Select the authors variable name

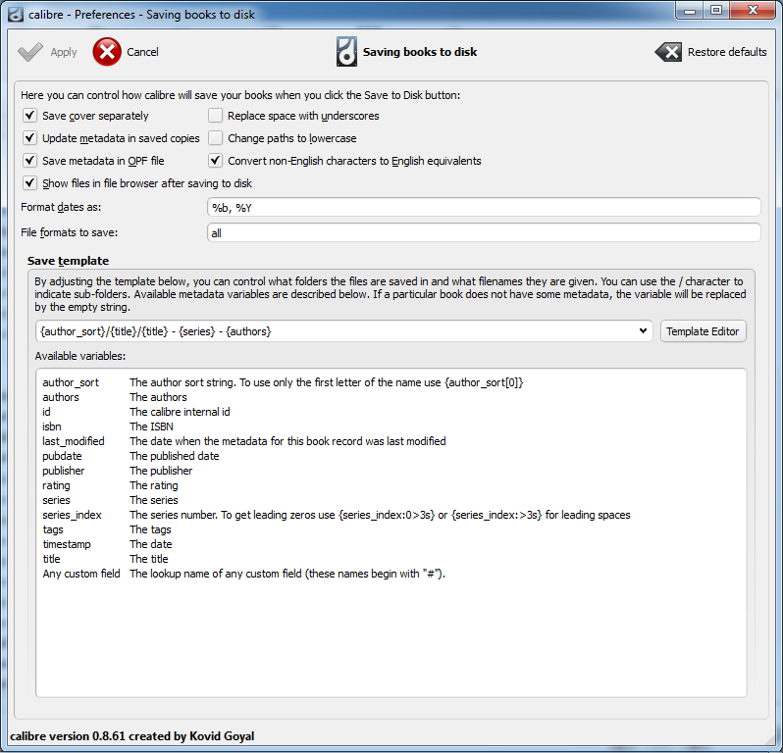click(61, 397)
